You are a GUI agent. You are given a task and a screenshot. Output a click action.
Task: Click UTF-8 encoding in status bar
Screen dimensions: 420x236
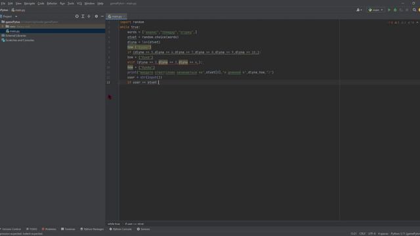(372, 233)
